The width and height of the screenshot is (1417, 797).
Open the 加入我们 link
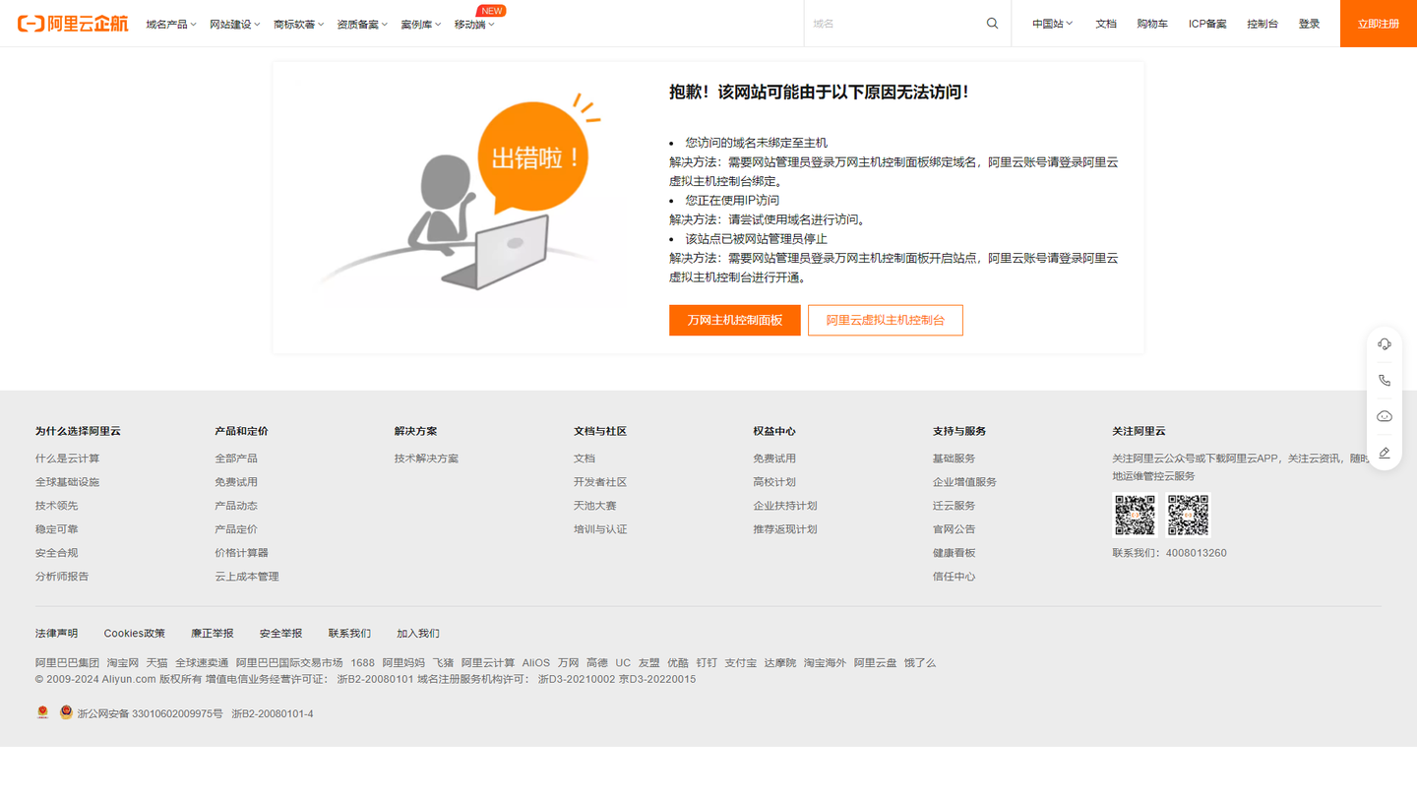pos(418,634)
